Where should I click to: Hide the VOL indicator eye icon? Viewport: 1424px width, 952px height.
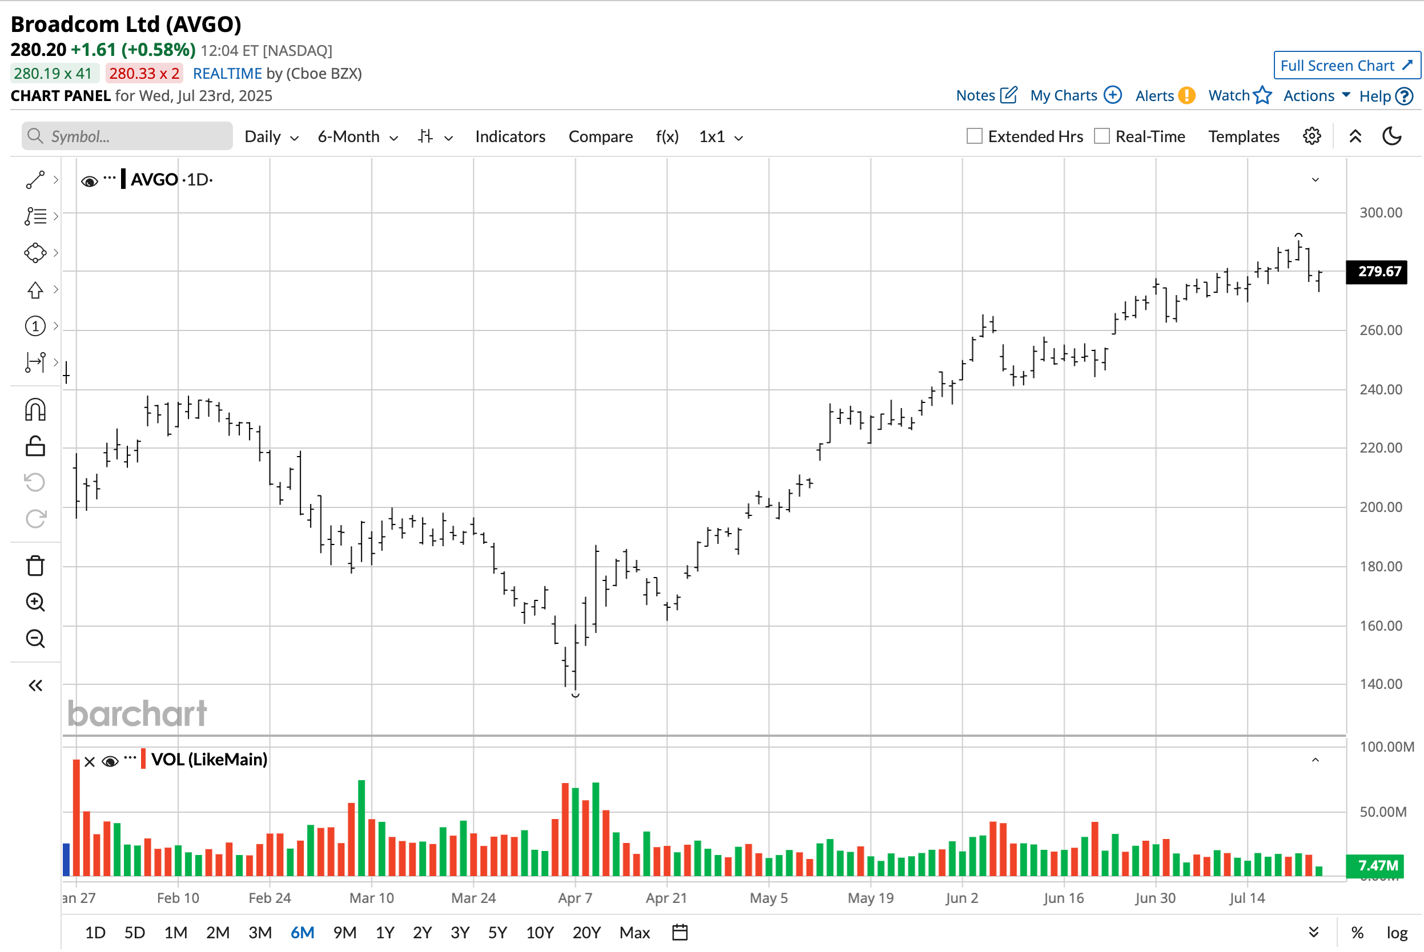pyautogui.click(x=110, y=761)
